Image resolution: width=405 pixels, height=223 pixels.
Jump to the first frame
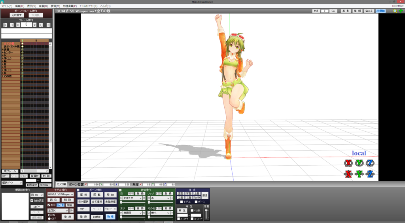(5, 25)
